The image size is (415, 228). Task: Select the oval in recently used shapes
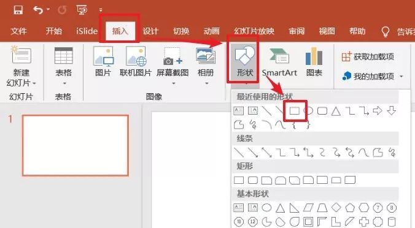308,111
